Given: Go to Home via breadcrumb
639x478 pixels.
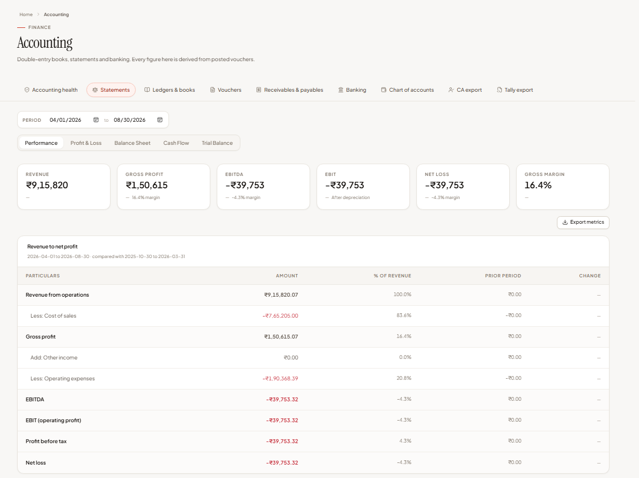Looking at the screenshot, I should (26, 14).
